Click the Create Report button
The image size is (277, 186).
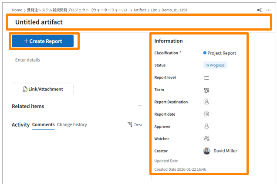tap(43, 41)
